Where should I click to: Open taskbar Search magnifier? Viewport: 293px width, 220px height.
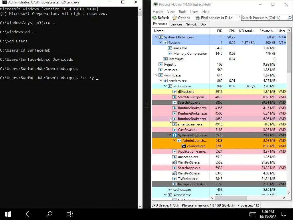[x=49, y=214]
